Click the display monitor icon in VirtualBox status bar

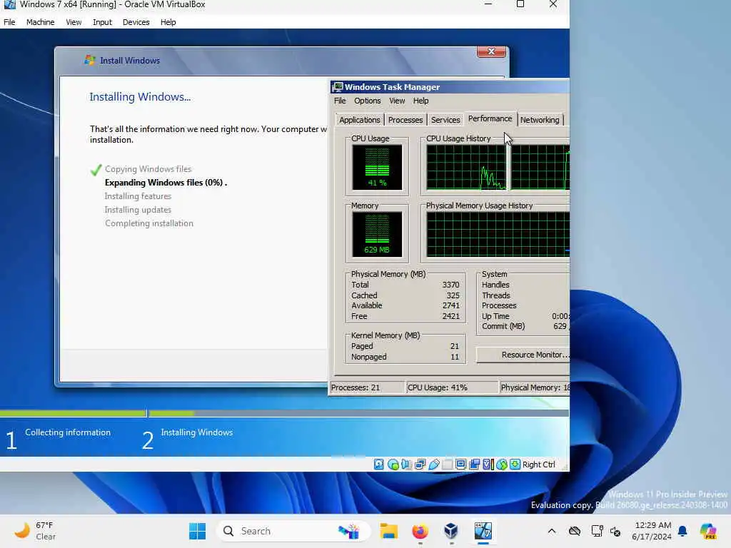coord(460,464)
